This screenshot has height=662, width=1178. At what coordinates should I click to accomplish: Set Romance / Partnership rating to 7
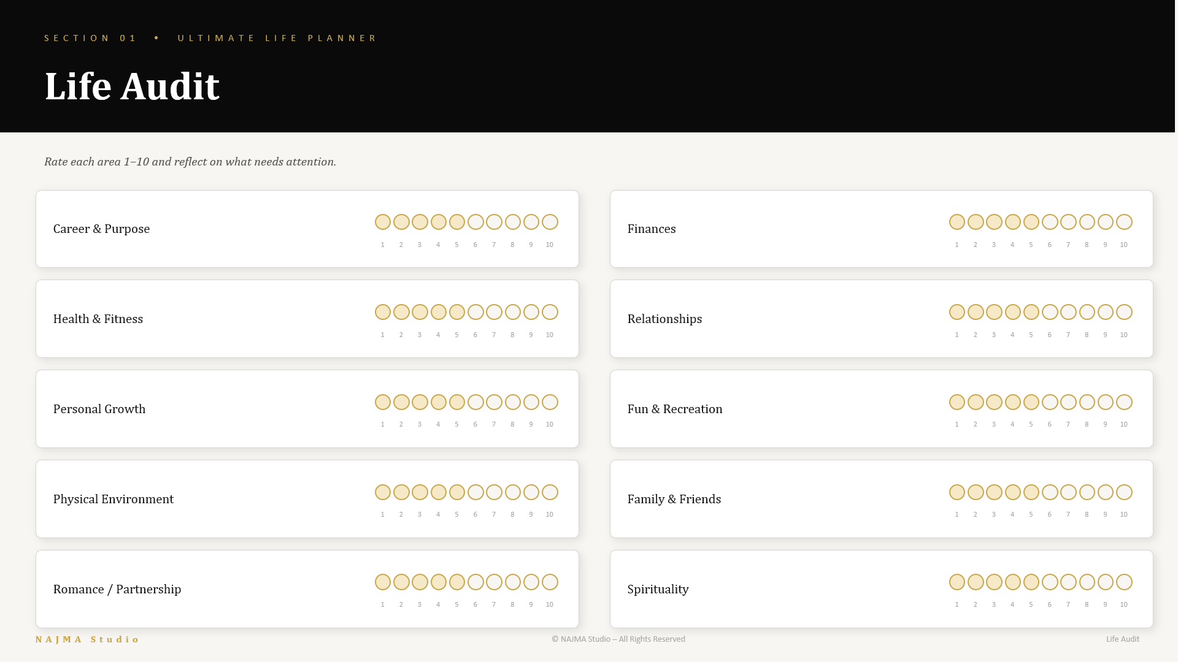point(494,582)
